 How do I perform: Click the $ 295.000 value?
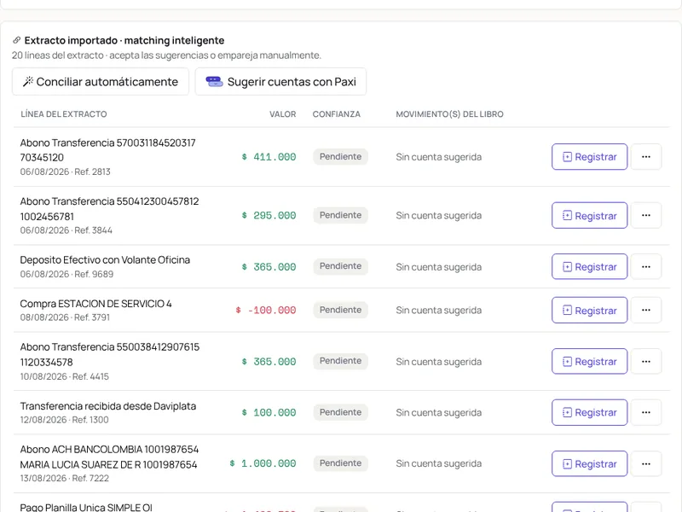pyautogui.click(x=269, y=215)
